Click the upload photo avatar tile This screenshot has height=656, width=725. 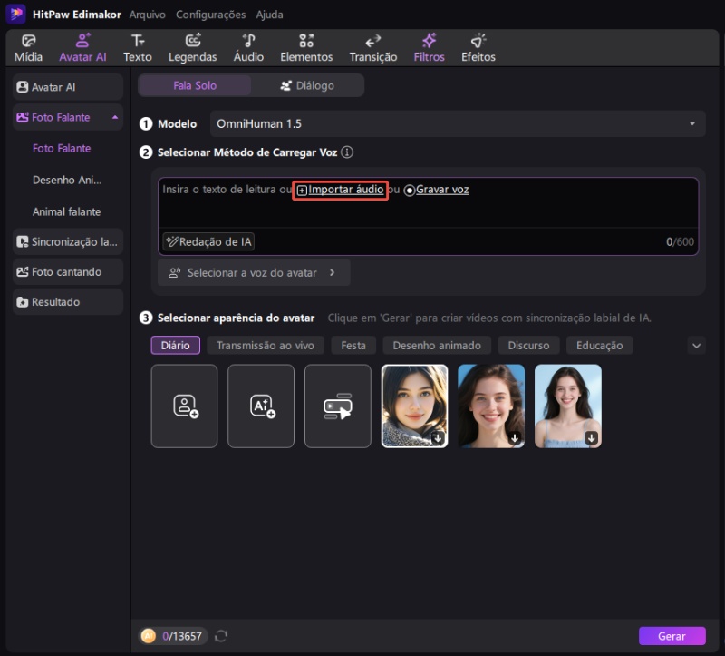click(184, 406)
